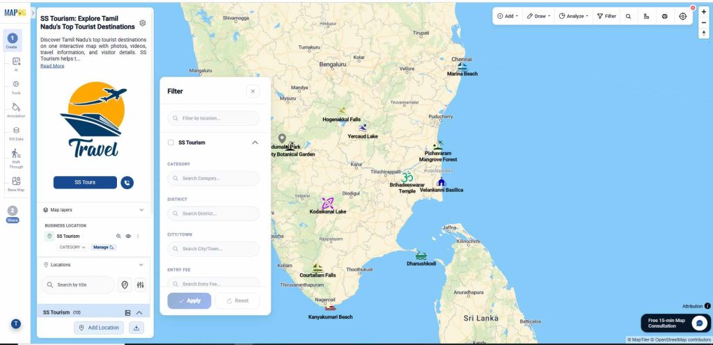Open the Walk Through feature

click(x=16, y=159)
